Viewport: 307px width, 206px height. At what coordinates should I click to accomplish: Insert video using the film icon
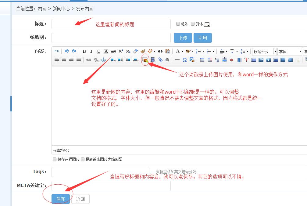pos(153,60)
